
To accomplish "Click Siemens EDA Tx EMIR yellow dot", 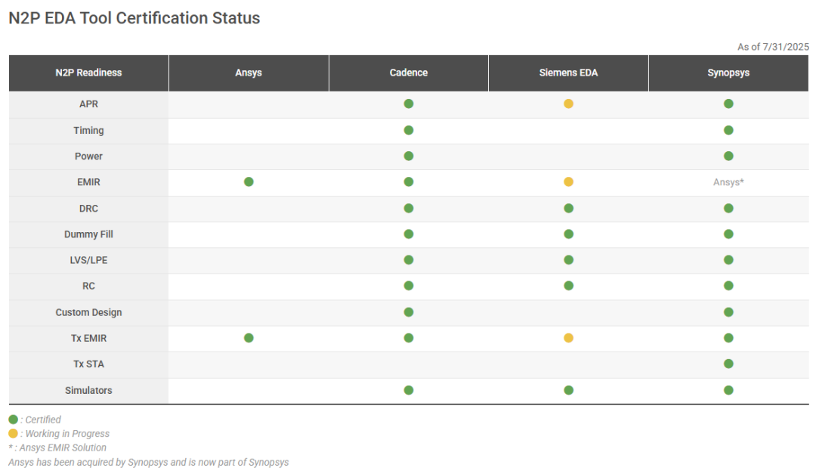I will 568,338.
